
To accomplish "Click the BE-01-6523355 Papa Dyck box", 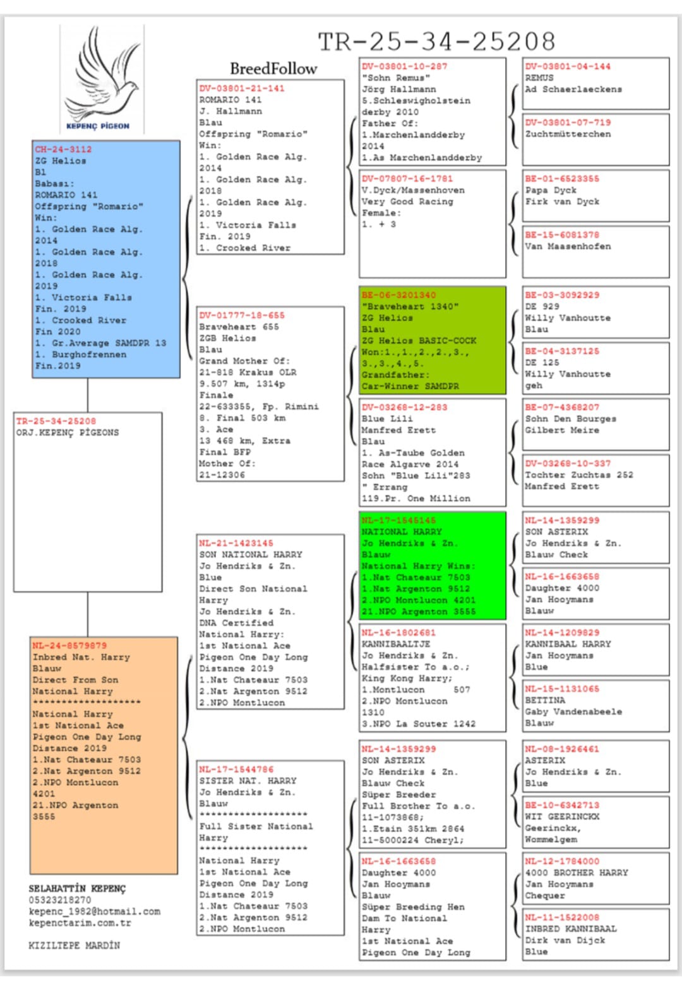I will click(595, 195).
